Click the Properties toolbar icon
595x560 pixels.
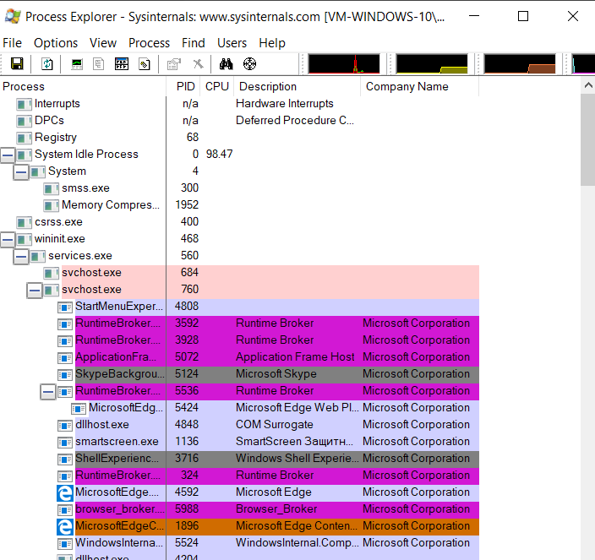pyautogui.click(x=174, y=63)
